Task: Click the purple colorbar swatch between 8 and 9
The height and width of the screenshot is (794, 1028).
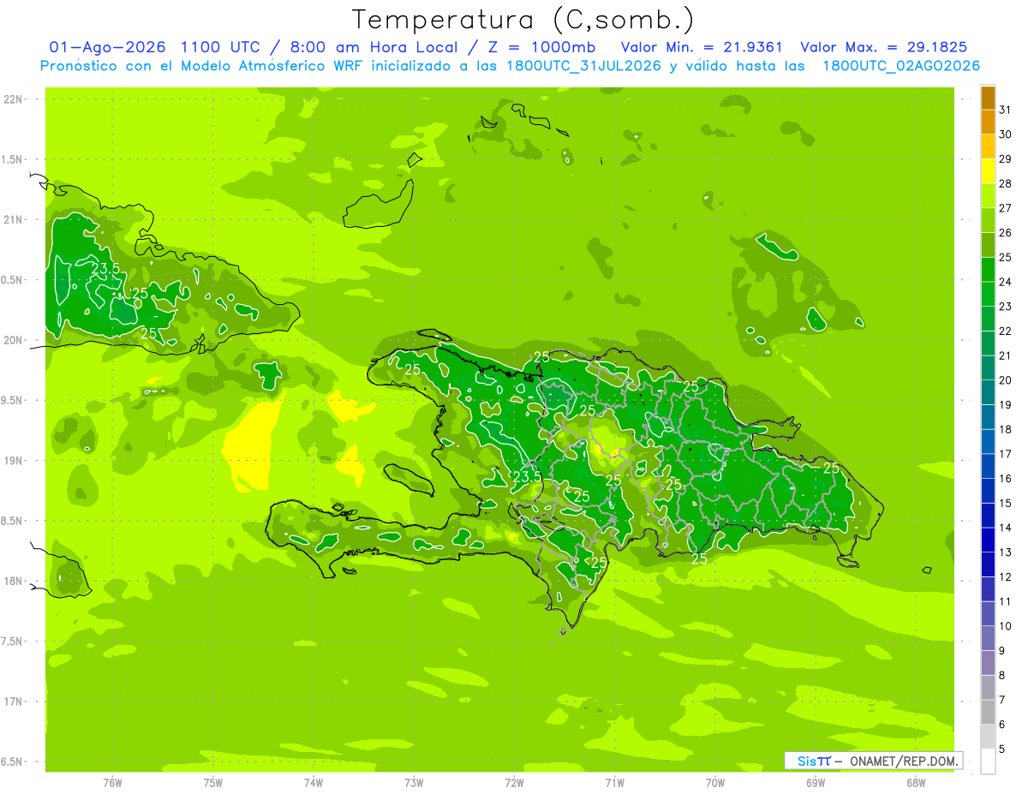Action: point(988,663)
